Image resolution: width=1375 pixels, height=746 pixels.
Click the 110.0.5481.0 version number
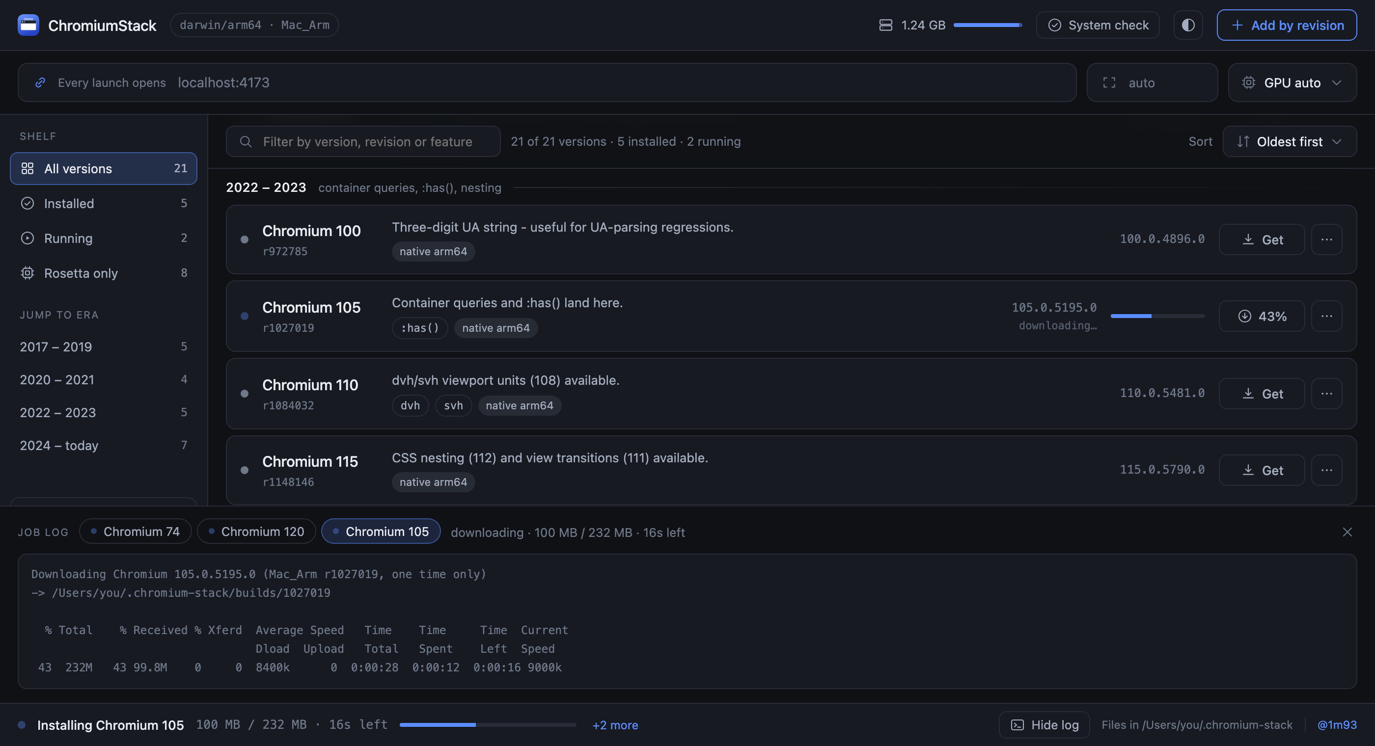[x=1162, y=393]
